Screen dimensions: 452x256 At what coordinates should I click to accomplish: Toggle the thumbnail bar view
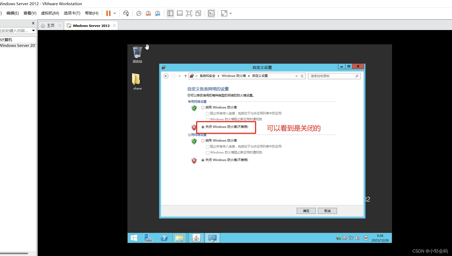[180, 13]
